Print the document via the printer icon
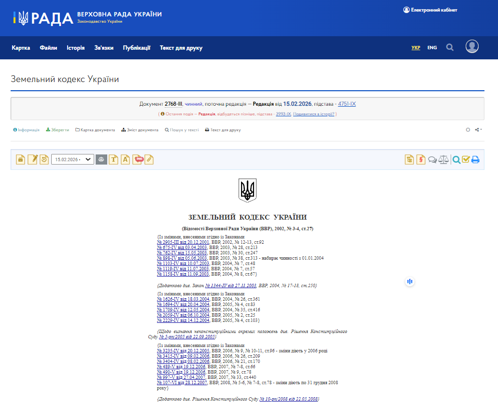 click(475, 159)
